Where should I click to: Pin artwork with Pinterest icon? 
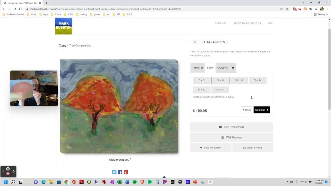126,172
